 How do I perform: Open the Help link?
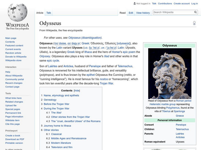coord(8,72)
